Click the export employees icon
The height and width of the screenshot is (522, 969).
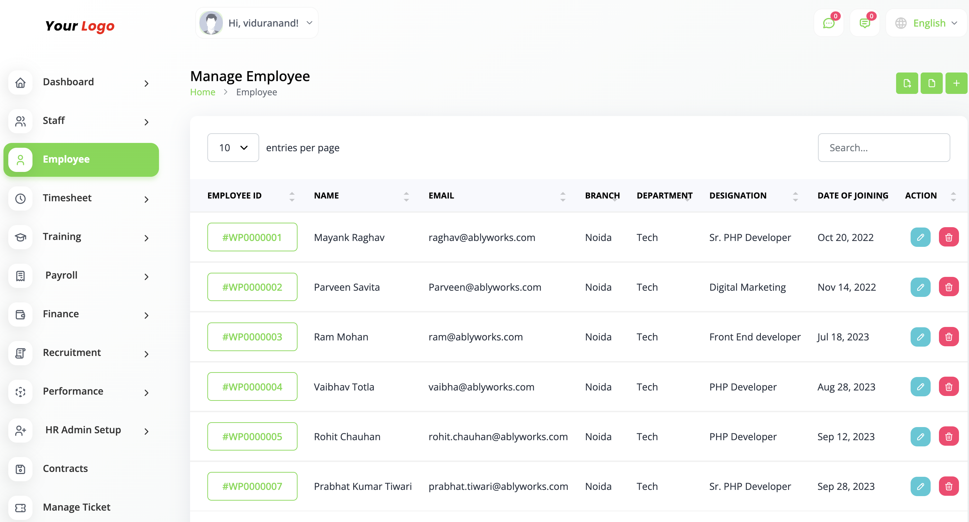[x=906, y=83]
